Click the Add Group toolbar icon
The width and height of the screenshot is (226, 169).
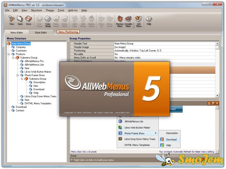tap(83, 21)
